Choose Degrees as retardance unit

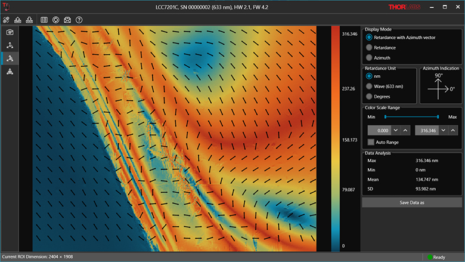click(x=369, y=97)
